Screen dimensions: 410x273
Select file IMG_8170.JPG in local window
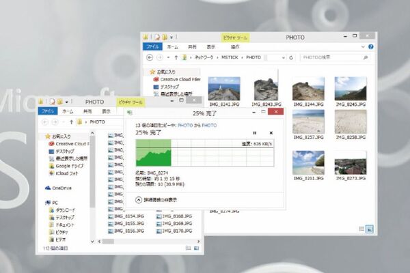pos(174,231)
